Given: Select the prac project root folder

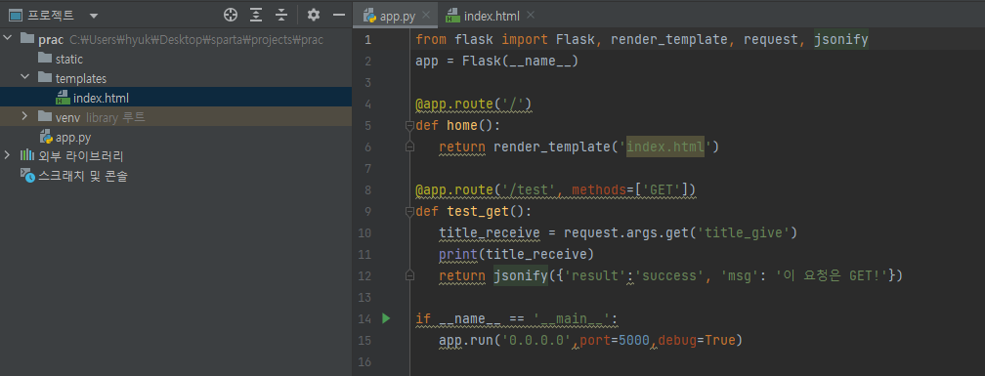Looking at the screenshot, I should 51,39.
